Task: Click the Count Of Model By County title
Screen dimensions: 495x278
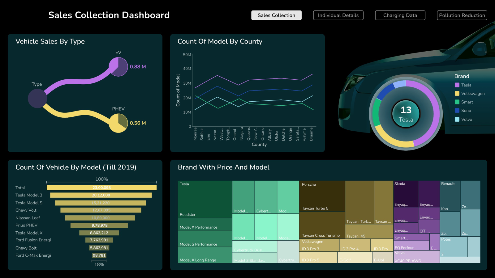Action: (x=220, y=41)
